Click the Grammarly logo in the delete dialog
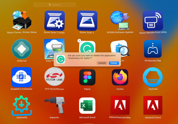 click(x=61, y=59)
